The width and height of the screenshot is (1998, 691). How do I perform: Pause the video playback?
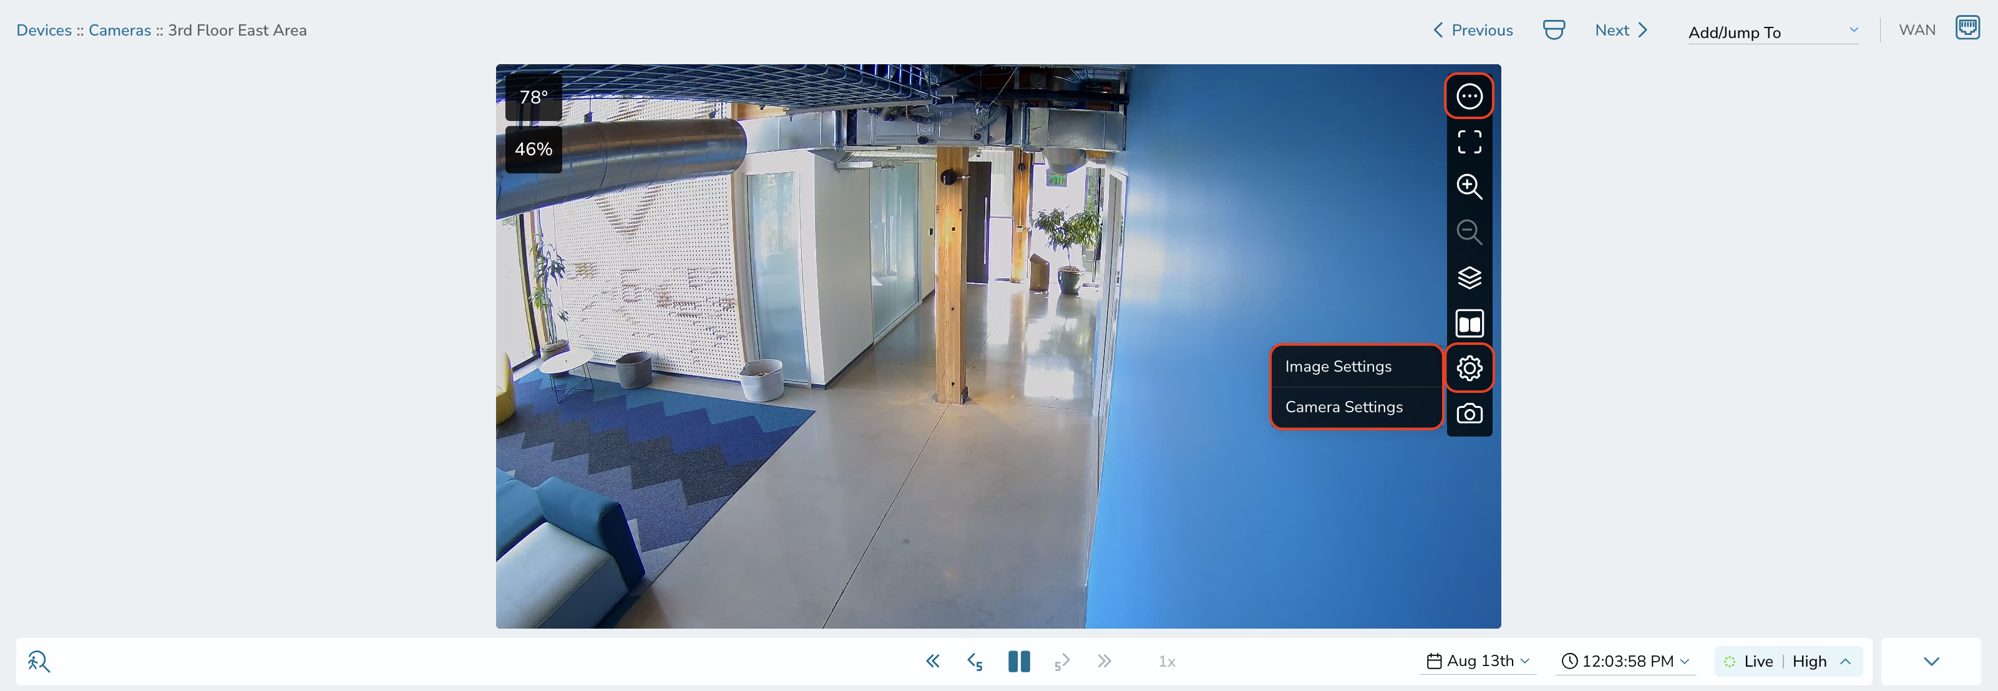pos(1018,662)
